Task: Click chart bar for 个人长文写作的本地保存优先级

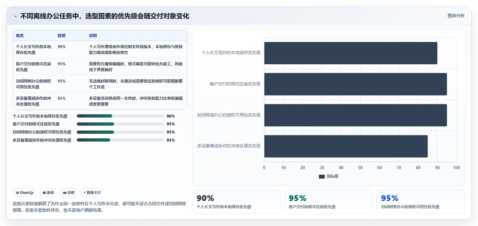Action: click(x=351, y=53)
